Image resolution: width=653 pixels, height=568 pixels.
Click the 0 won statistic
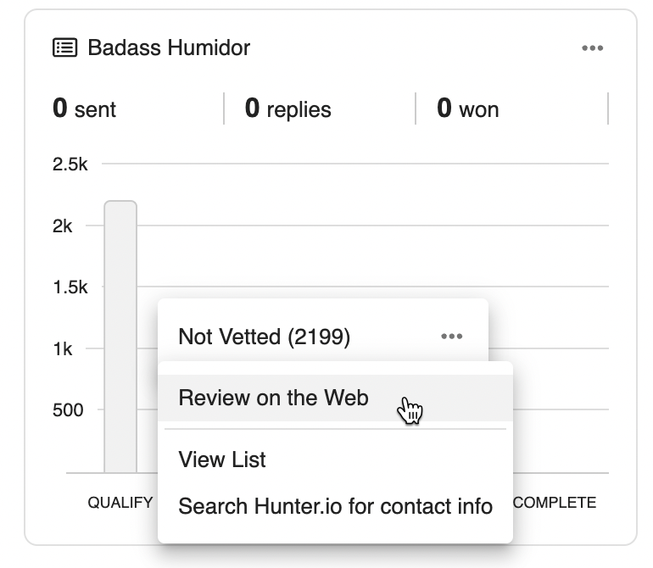(467, 109)
